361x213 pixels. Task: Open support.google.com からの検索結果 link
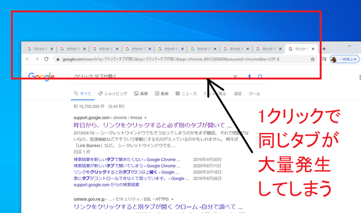107,185
